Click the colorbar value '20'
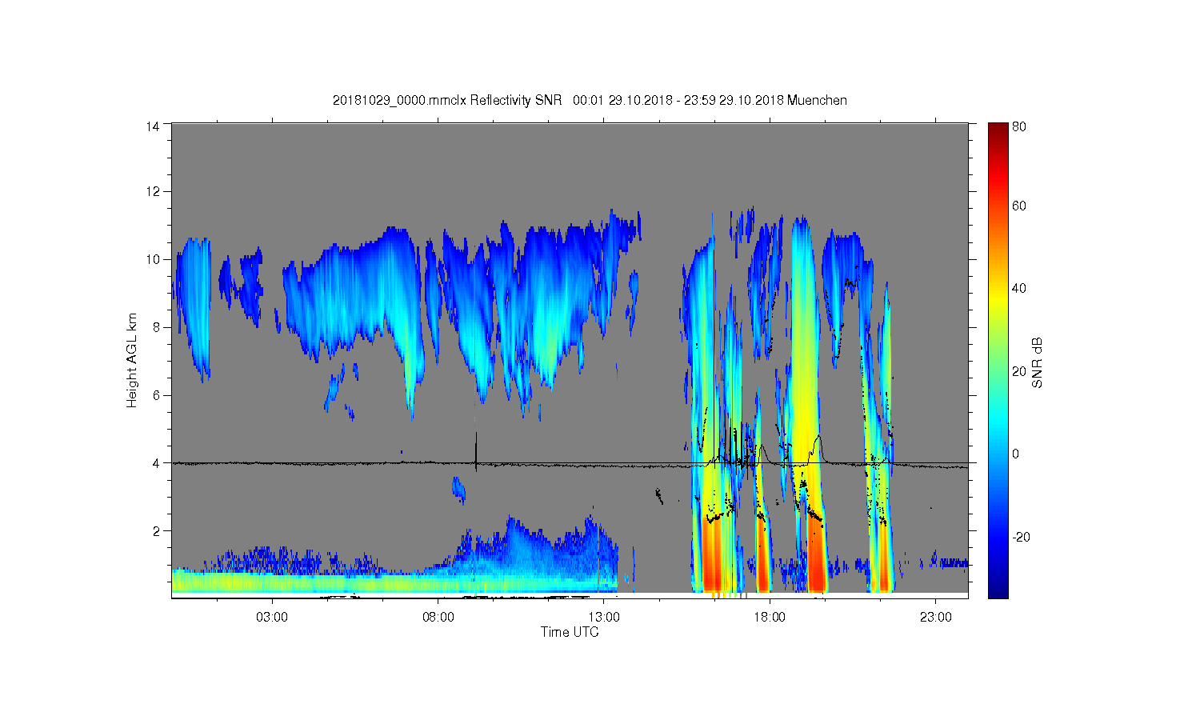Image resolution: width=1200 pixels, height=720 pixels. (1018, 371)
